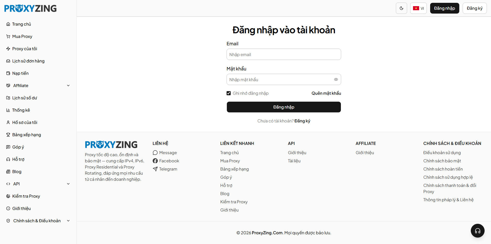Expand the Affiliate sidebar menu
Image resolution: width=491 pixels, height=244 pixels.
(68, 86)
